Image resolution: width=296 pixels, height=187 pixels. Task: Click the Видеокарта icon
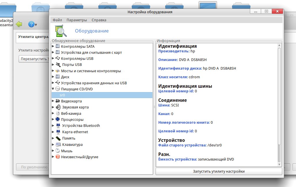(x=58, y=101)
